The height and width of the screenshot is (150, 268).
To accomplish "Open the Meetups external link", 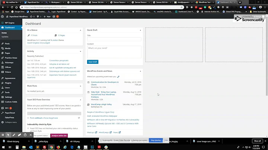I will [x=92, y=133].
